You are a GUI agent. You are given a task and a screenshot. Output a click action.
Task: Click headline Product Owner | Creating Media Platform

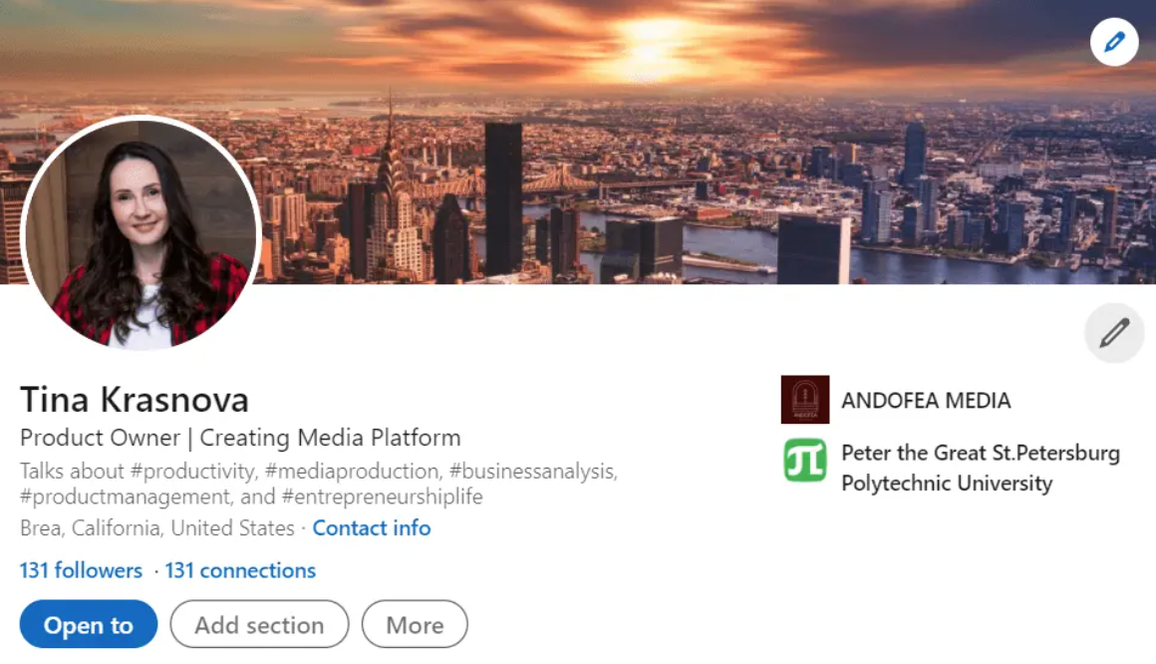point(240,438)
